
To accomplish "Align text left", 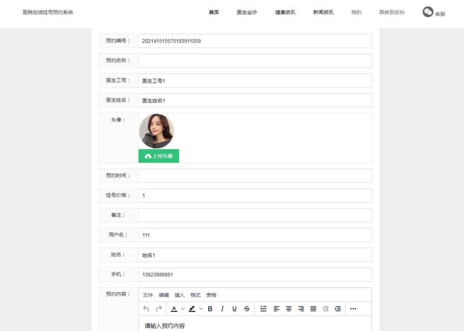I will (x=276, y=308).
